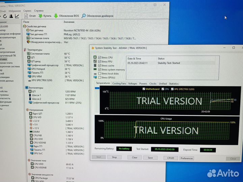The width and height of the screenshot is (243, 182).
Task: Click the Отчёт report toolbar button
Action: pos(30,16)
